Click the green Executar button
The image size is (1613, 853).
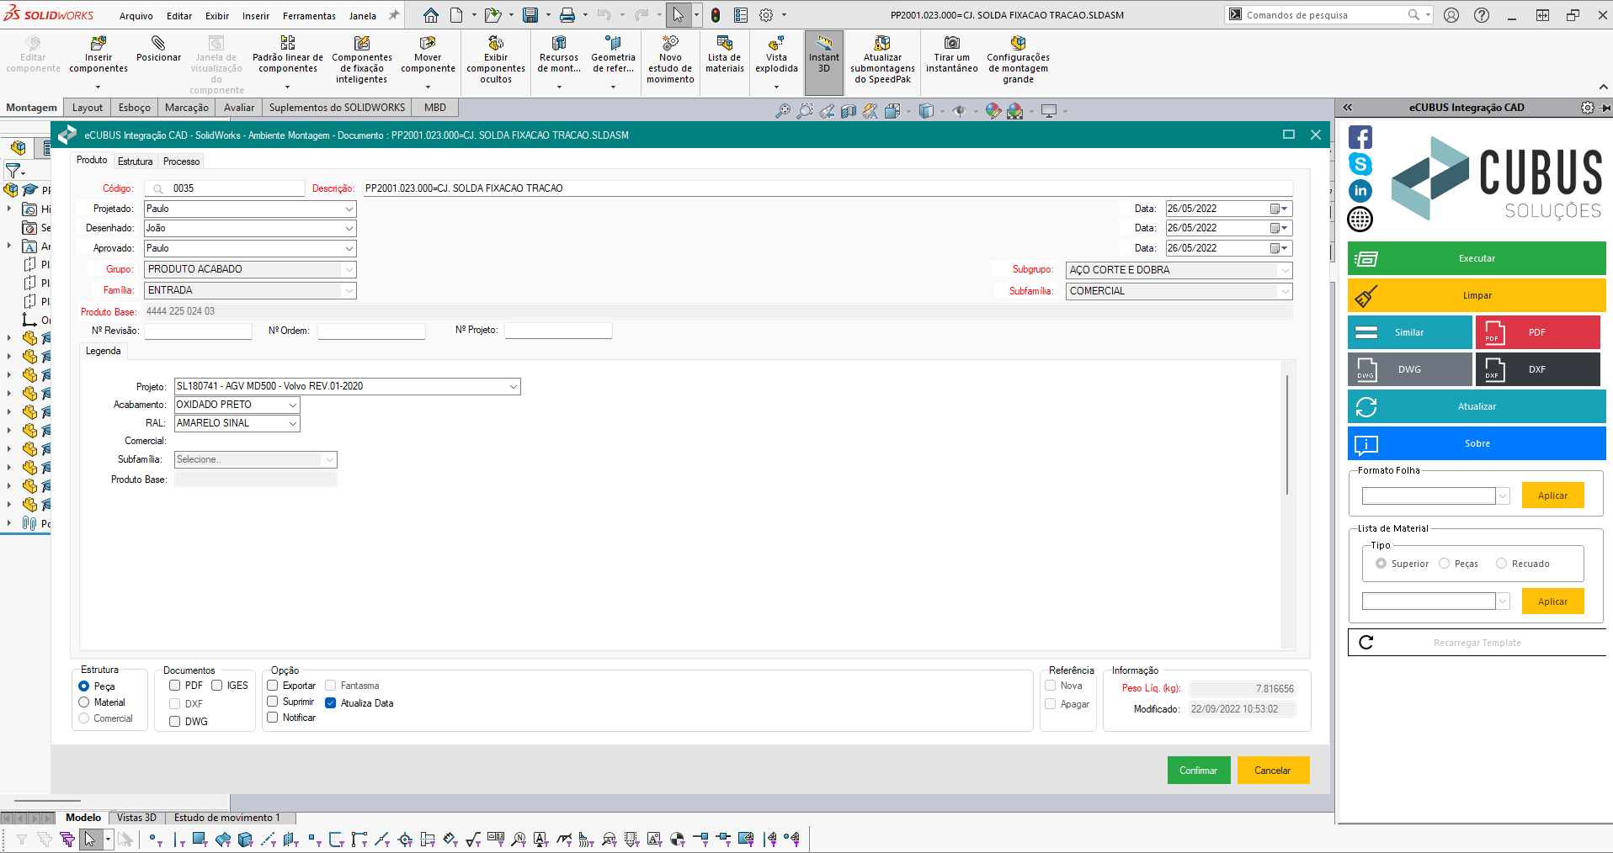pos(1477,258)
